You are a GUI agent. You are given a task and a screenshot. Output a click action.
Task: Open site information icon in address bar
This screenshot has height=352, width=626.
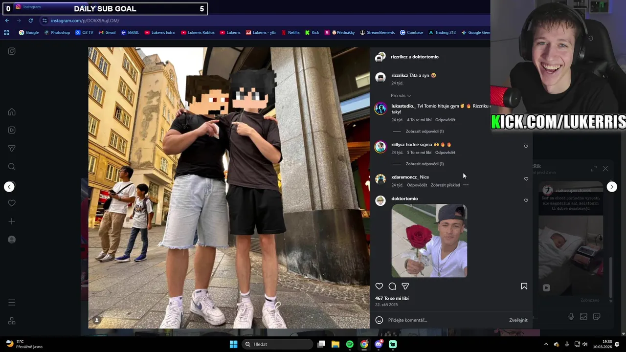[x=44, y=21]
